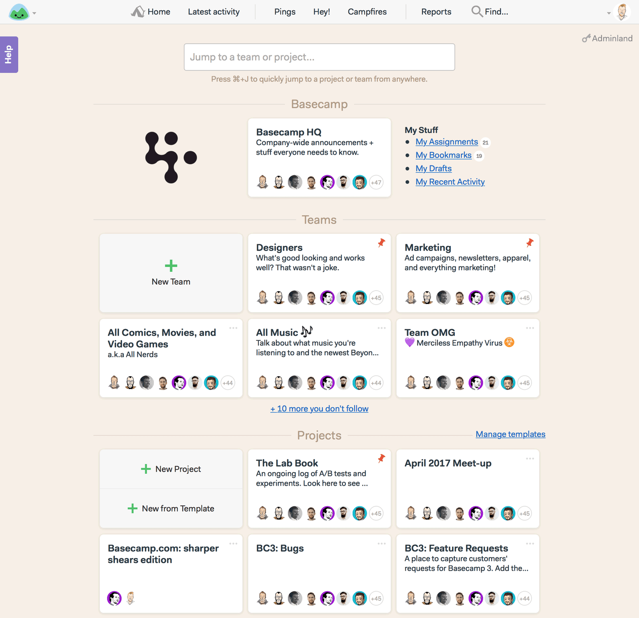Open the Marketing team card title
The image size is (639, 618).
tap(428, 247)
